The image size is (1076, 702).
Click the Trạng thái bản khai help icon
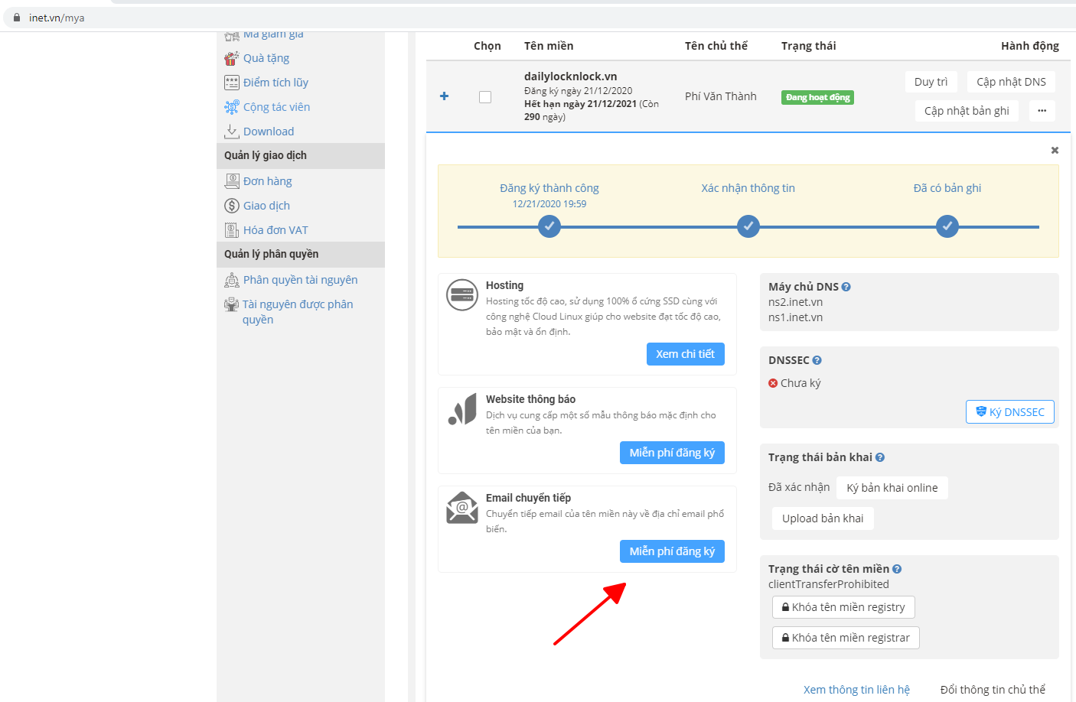tap(880, 457)
